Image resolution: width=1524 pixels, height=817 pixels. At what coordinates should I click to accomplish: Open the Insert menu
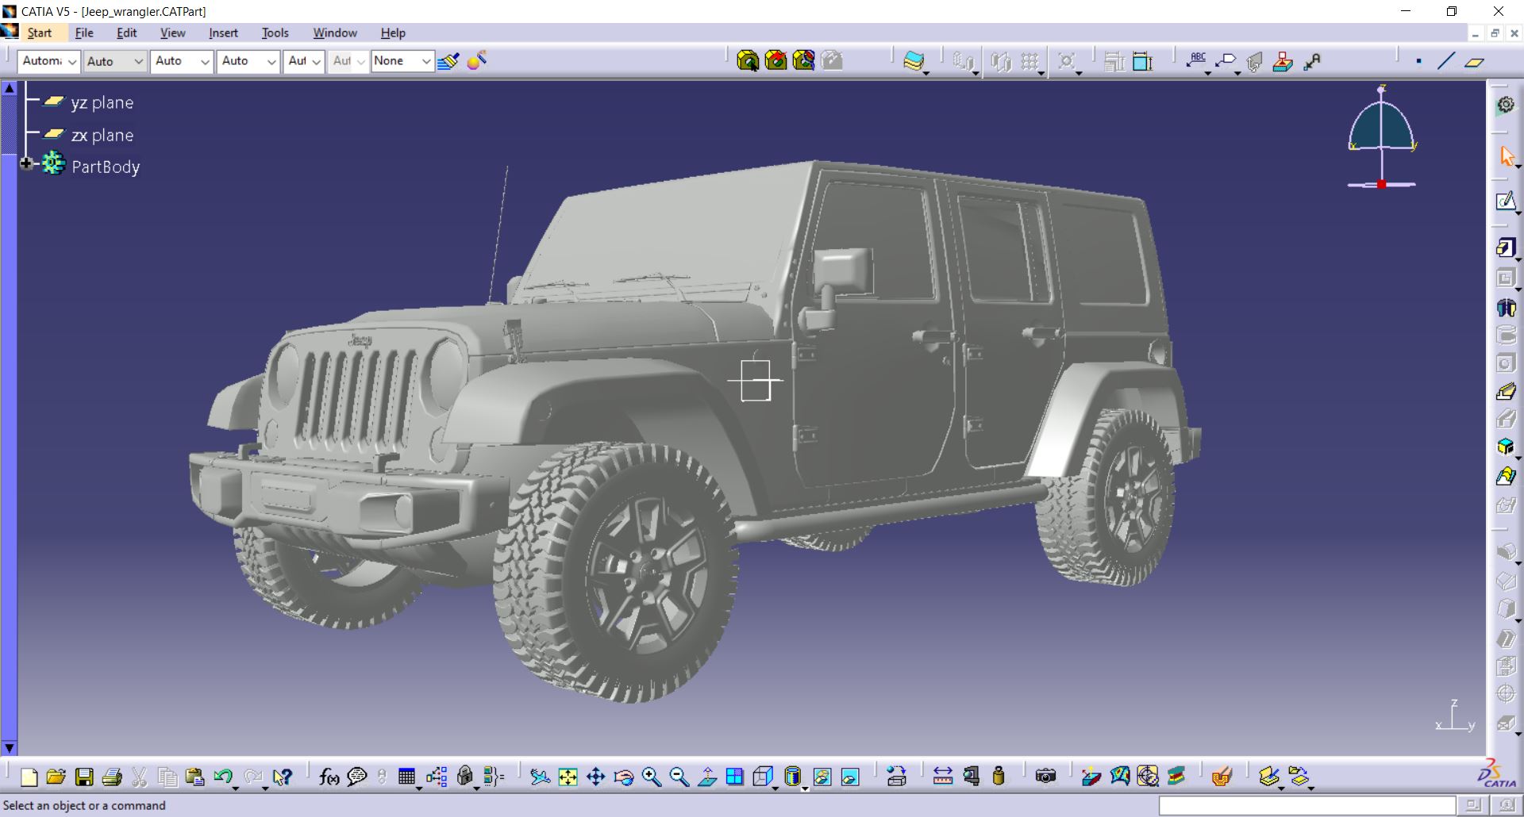tap(223, 33)
